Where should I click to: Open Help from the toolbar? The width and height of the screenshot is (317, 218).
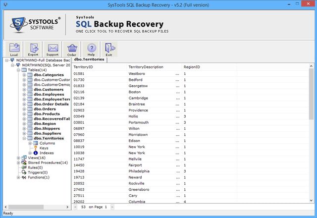click(91, 50)
